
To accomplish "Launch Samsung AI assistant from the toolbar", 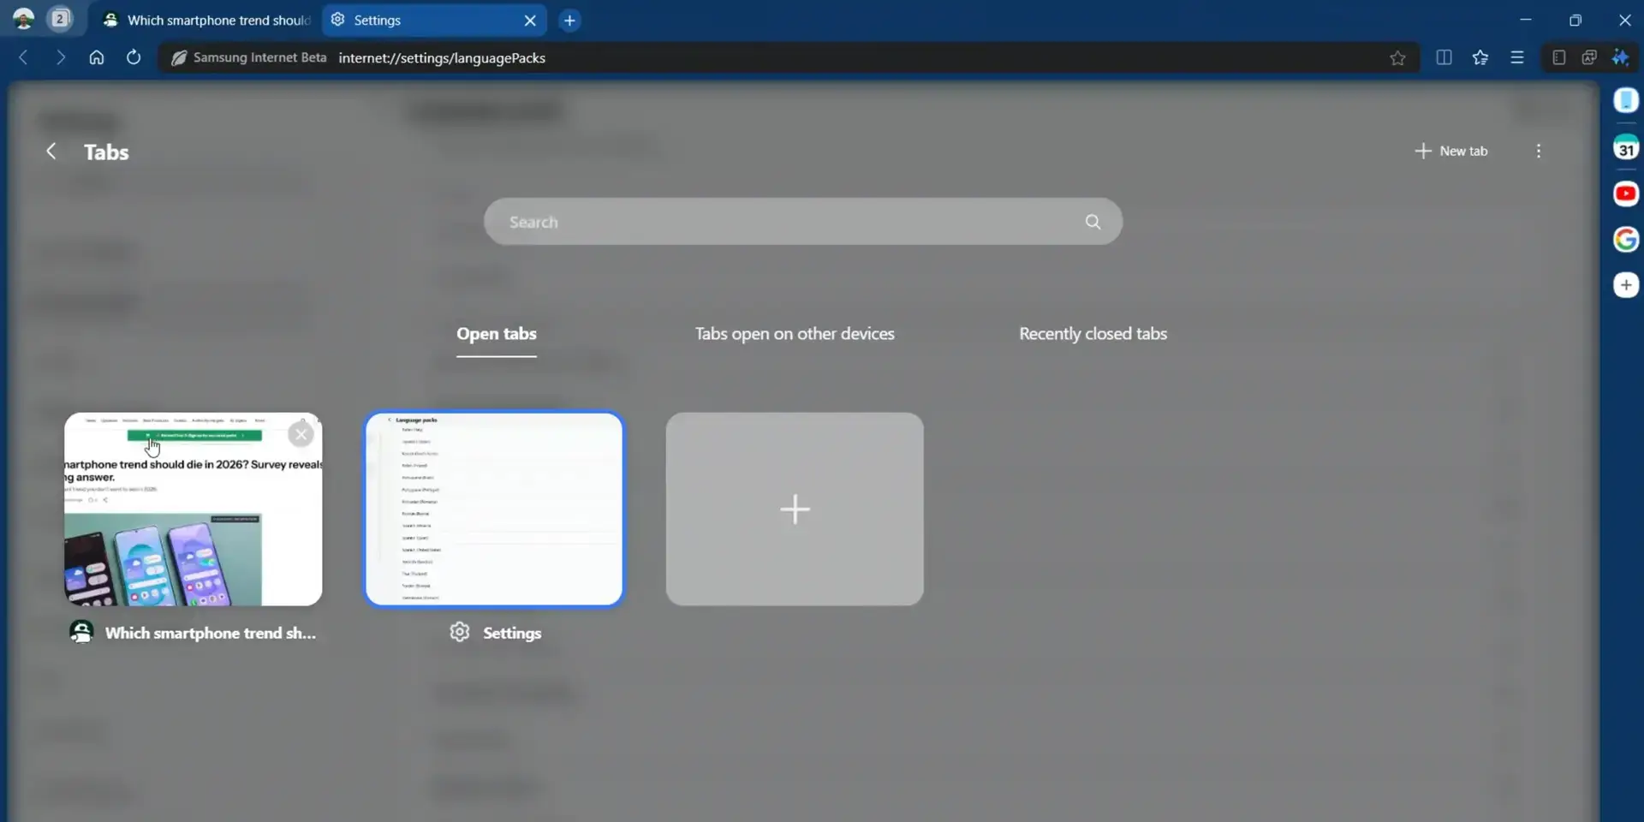I will pyautogui.click(x=1622, y=57).
